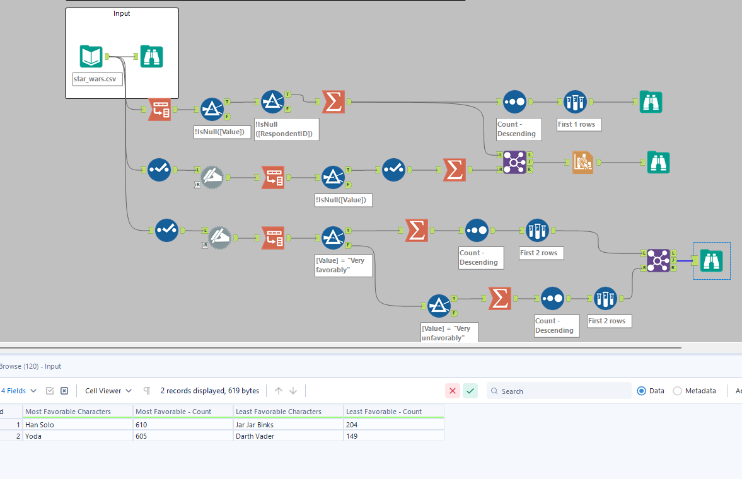Click the Summarize tool after the RespondentID filter
742x479 pixels.
point(333,101)
